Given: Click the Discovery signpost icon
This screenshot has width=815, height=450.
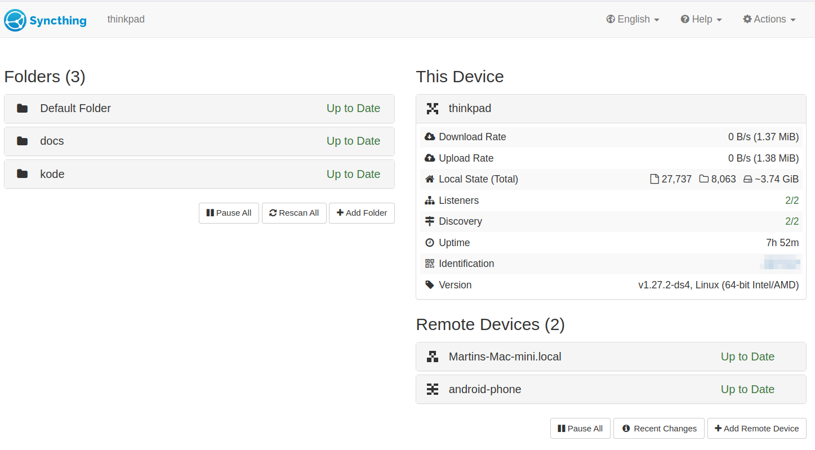Looking at the screenshot, I should tap(430, 221).
